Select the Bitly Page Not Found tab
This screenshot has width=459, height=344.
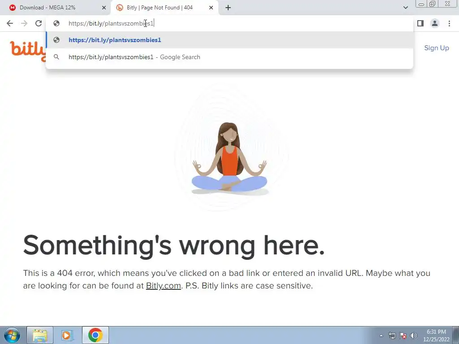coord(165,8)
